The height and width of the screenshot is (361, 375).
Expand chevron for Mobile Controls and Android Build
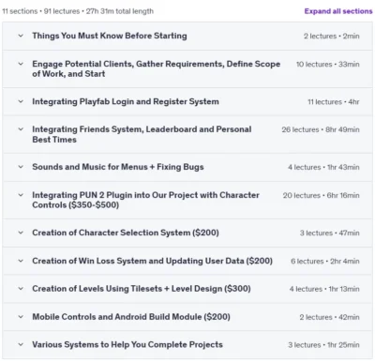click(x=21, y=317)
